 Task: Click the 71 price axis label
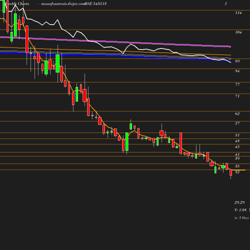[x=237, y=96]
